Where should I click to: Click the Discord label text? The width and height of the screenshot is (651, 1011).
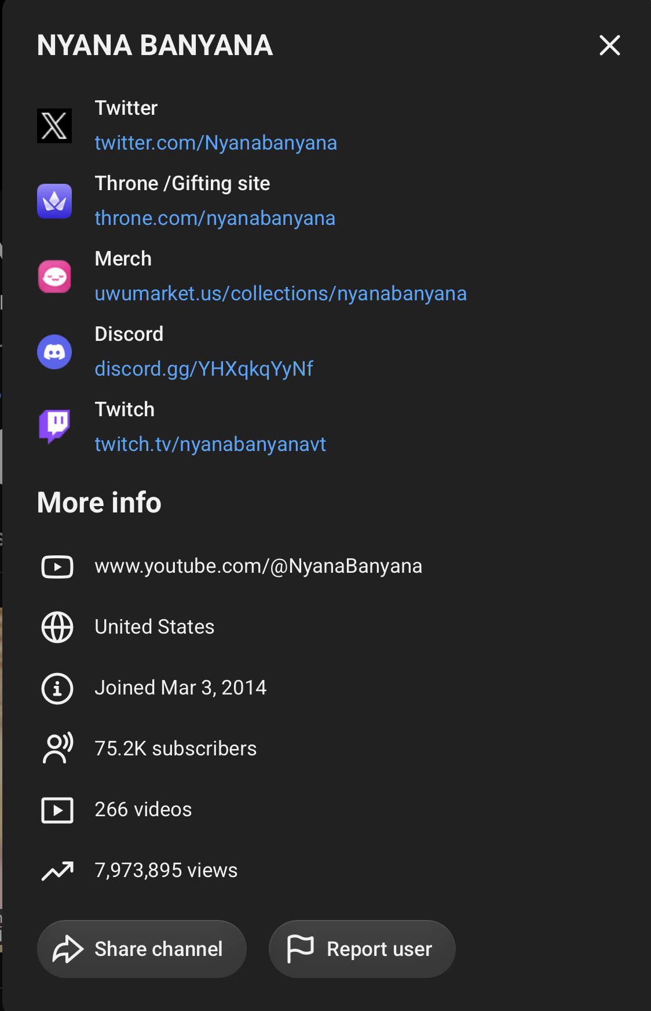129,334
